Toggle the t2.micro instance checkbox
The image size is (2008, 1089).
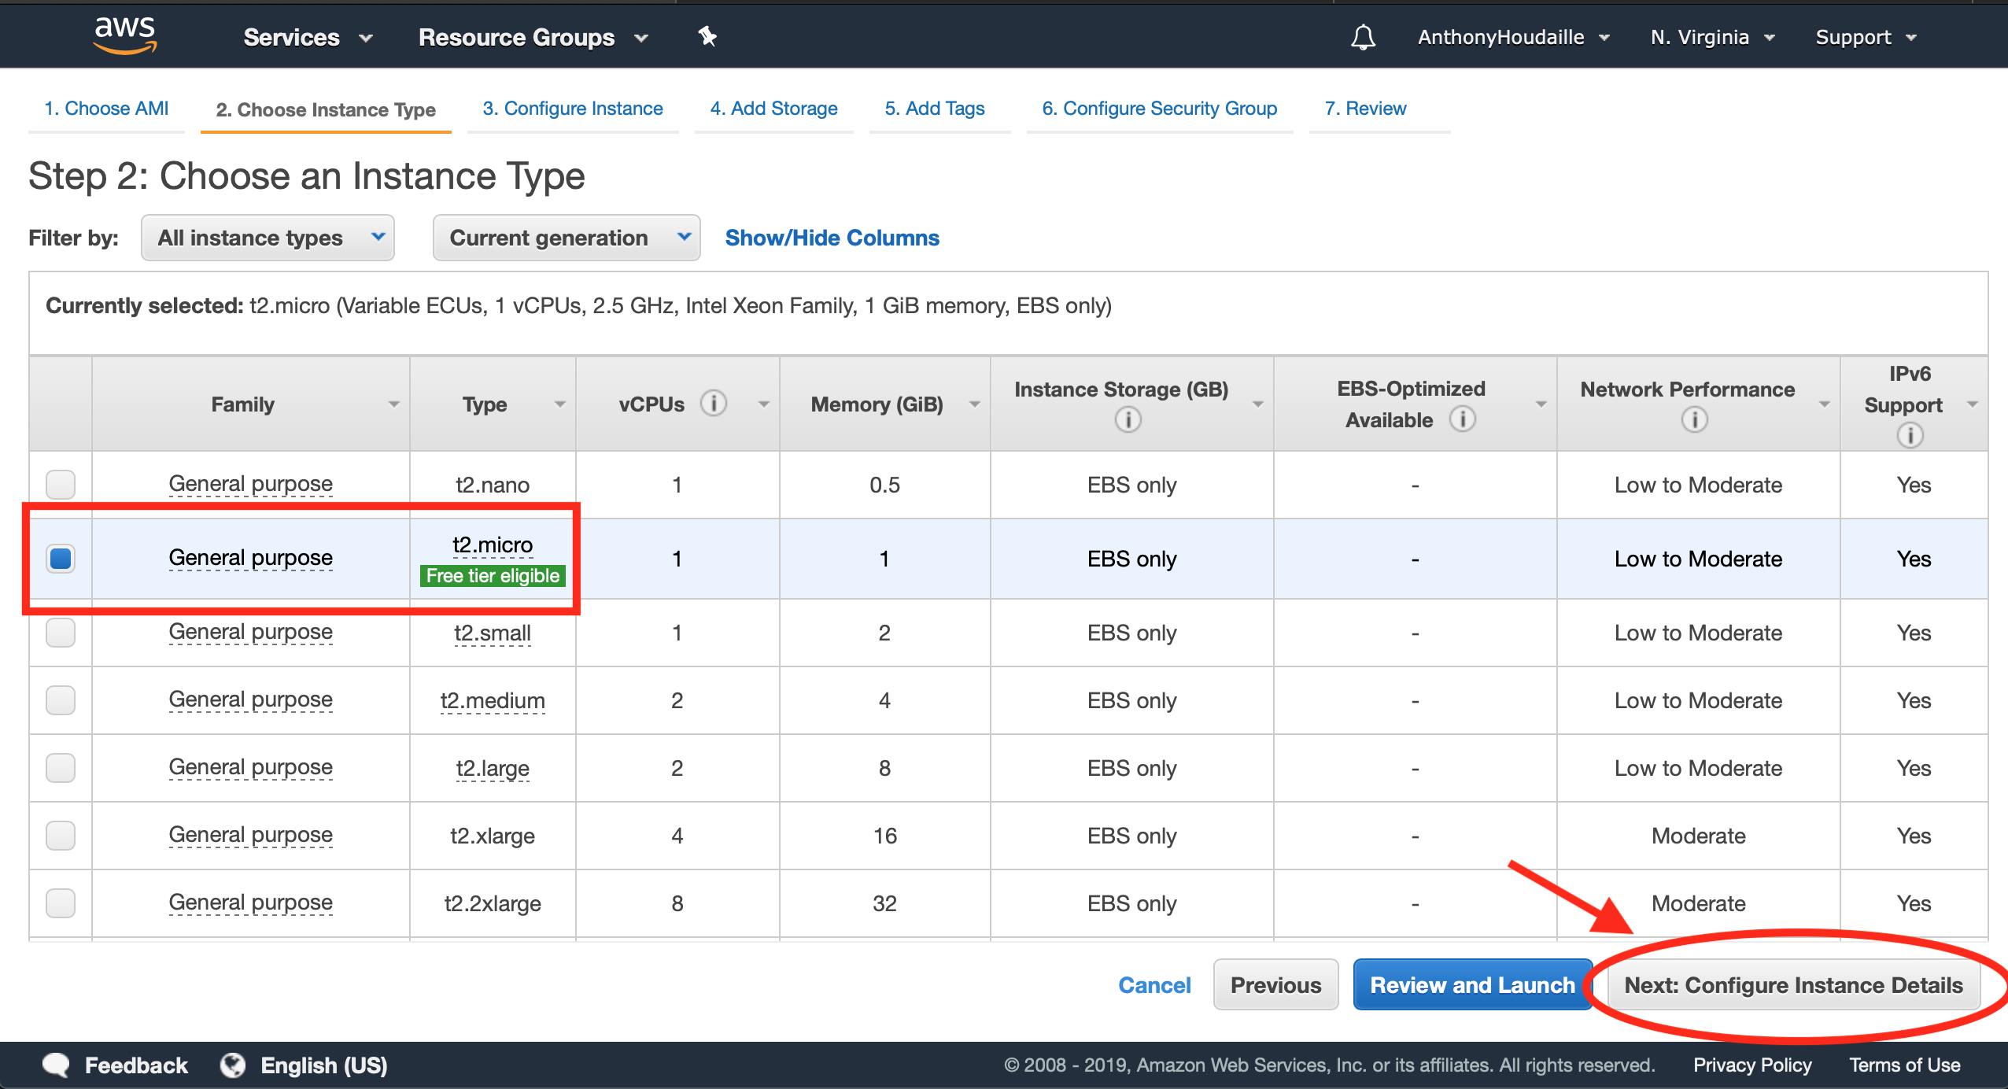[x=61, y=558]
